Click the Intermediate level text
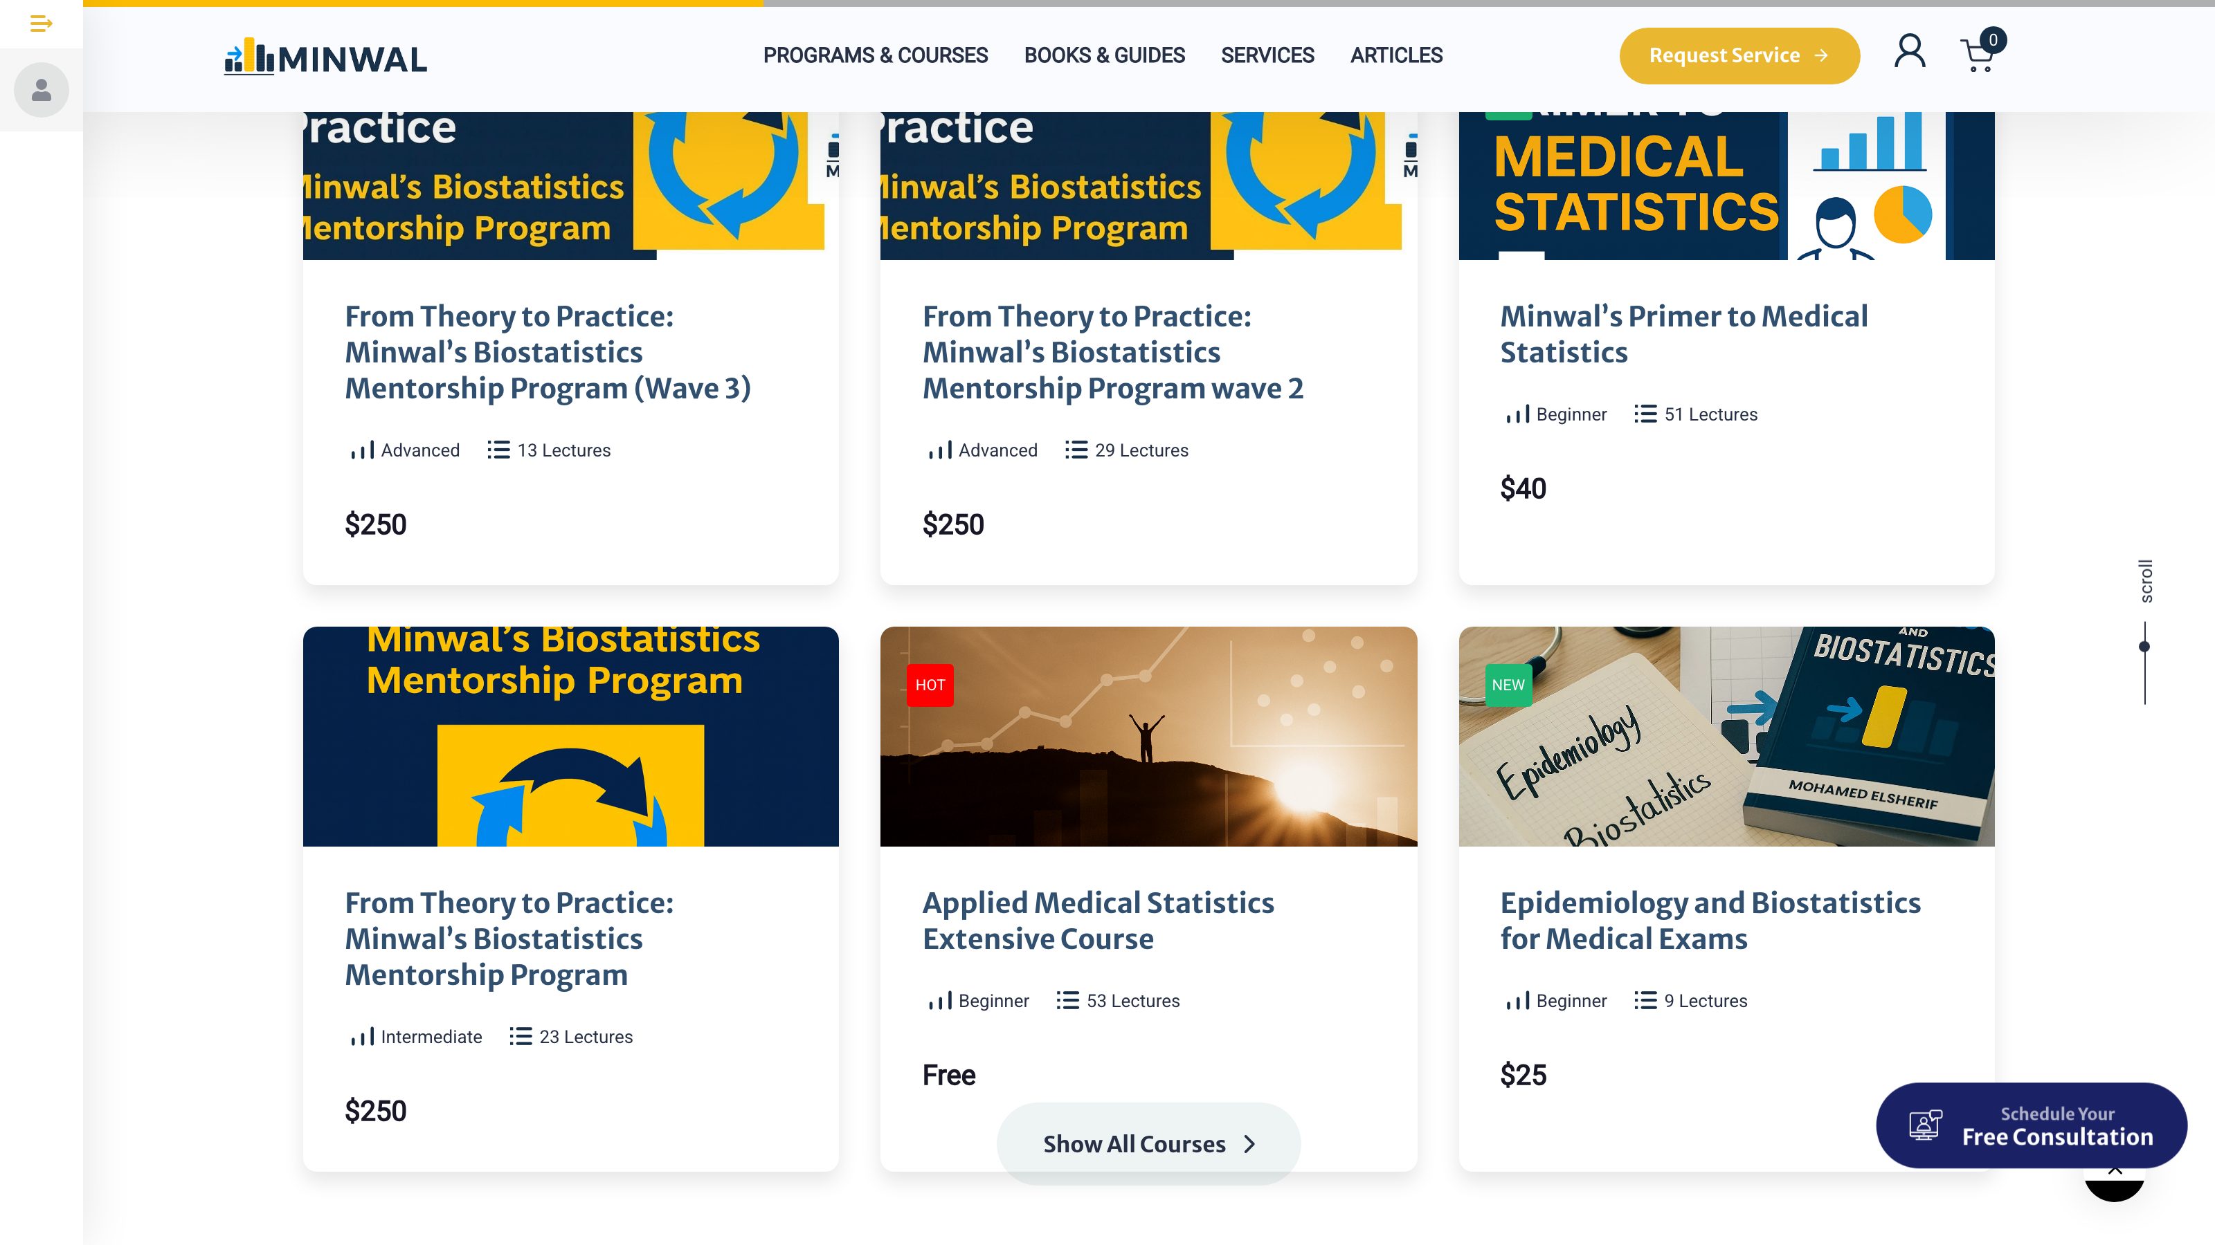 point(431,1036)
